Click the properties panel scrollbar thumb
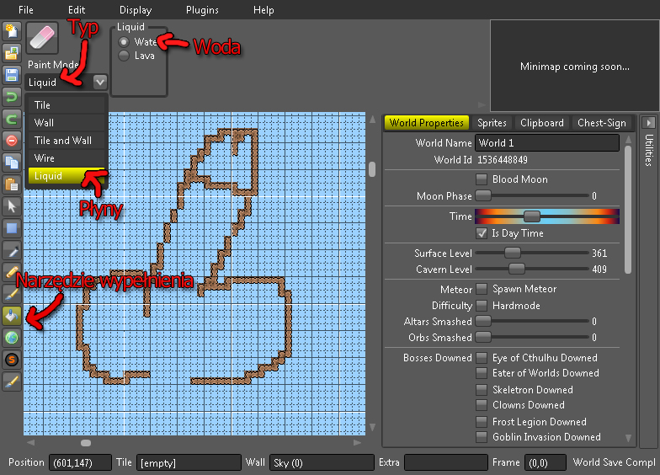 (628, 210)
